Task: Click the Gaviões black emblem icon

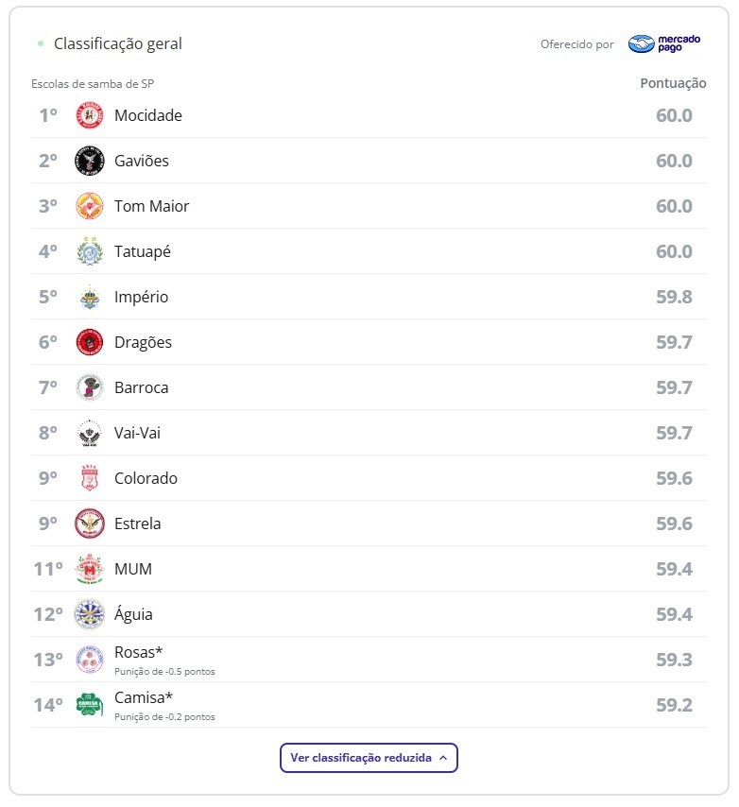Action: pyautogui.click(x=89, y=161)
